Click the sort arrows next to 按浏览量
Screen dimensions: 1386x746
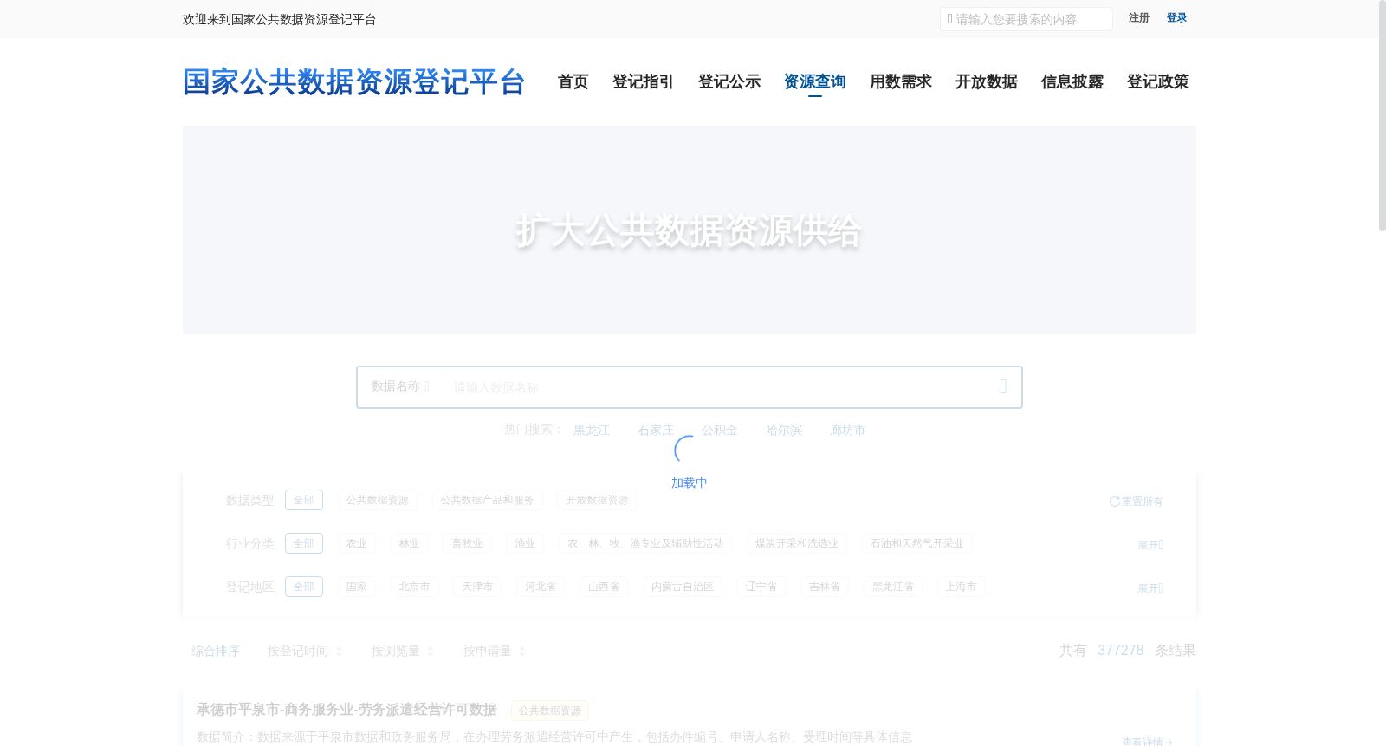(430, 652)
